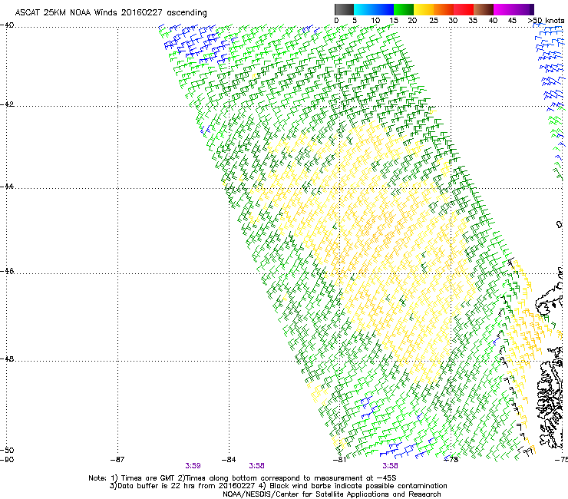
Task: Click the cyan 5-10 knots legend segment
Action: pos(364,9)
